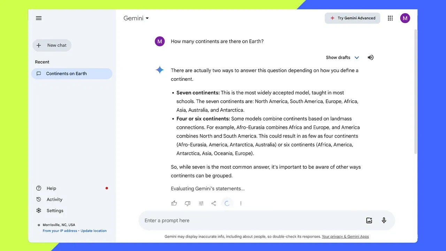This screenshot has height=251, width=446.
Task: Click the upload image icon
Action: pos(369,220)
